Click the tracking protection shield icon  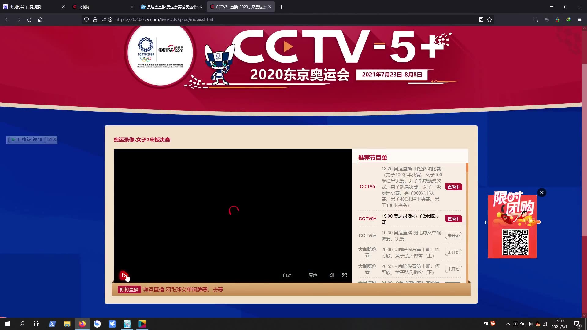point(87,20)
